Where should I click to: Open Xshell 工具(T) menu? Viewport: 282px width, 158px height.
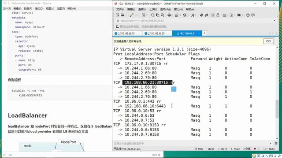tap(153, 9)
